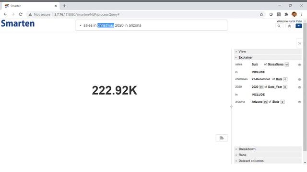Close the Smarten browser tab

point(56,6)
